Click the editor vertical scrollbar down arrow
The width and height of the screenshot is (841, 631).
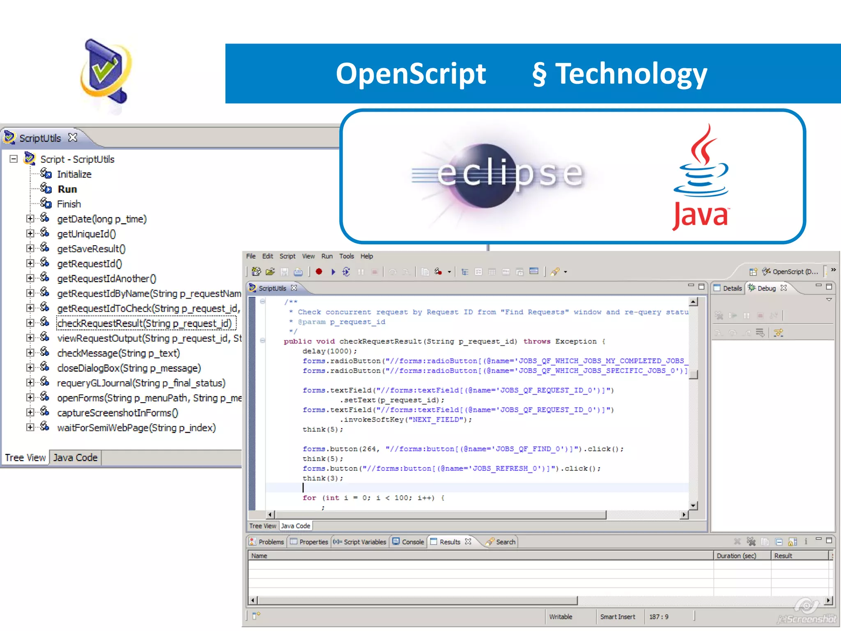(x=693, y=506)
